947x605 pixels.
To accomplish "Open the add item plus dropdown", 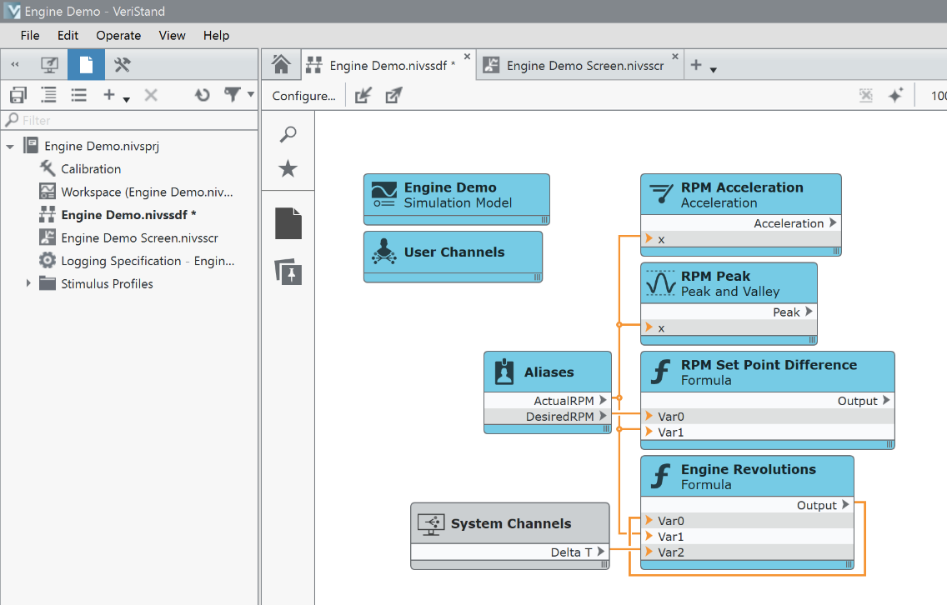I will coord(116,96).
